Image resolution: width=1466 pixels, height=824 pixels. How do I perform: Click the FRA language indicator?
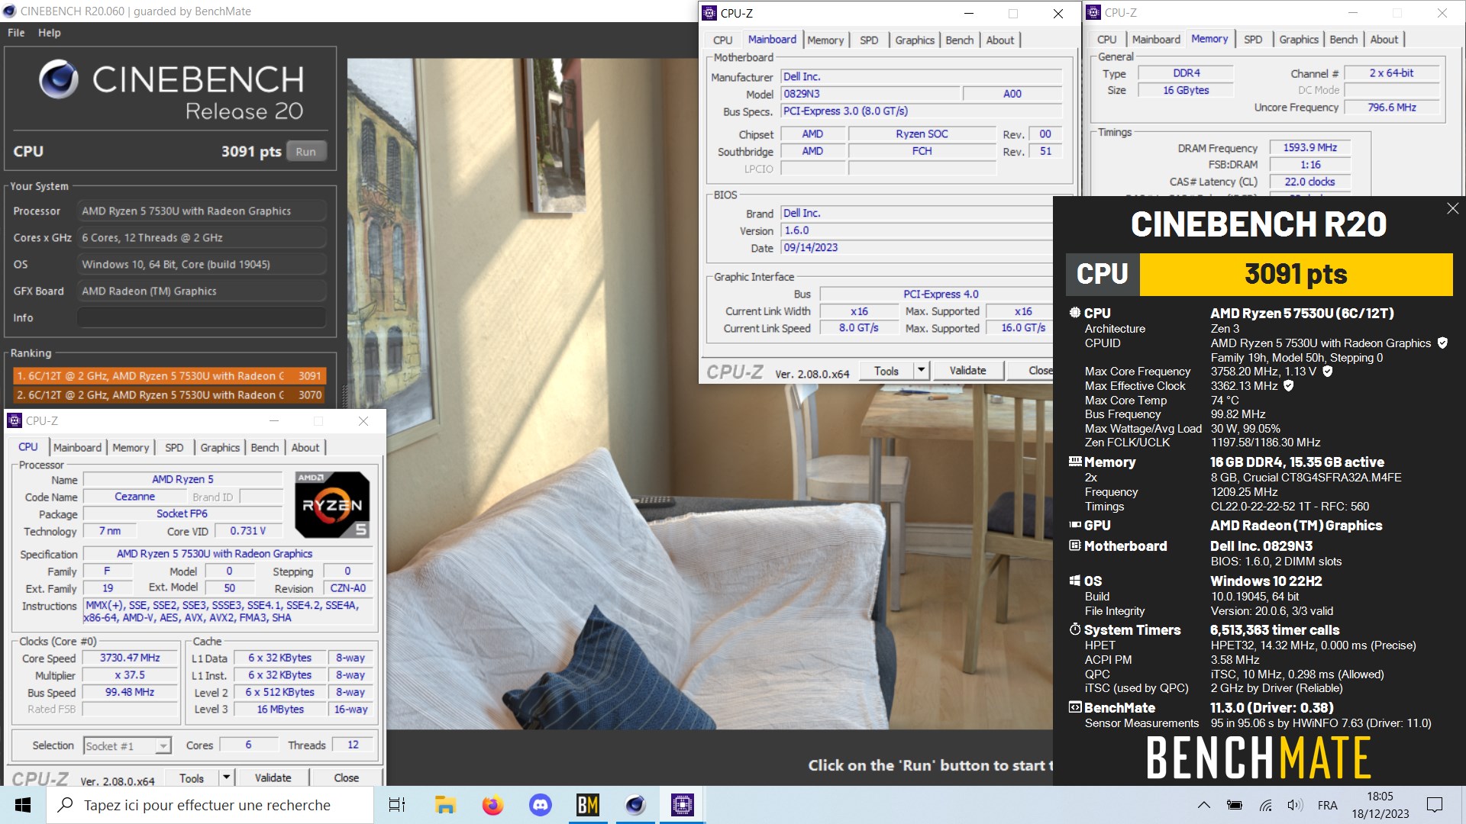pos(1327,805)
